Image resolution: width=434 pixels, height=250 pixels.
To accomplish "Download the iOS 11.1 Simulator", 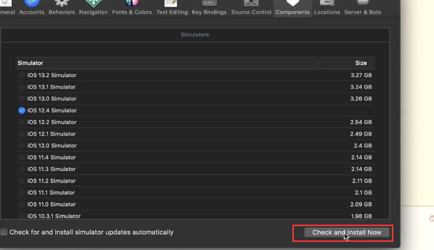I will pos(22,193).
